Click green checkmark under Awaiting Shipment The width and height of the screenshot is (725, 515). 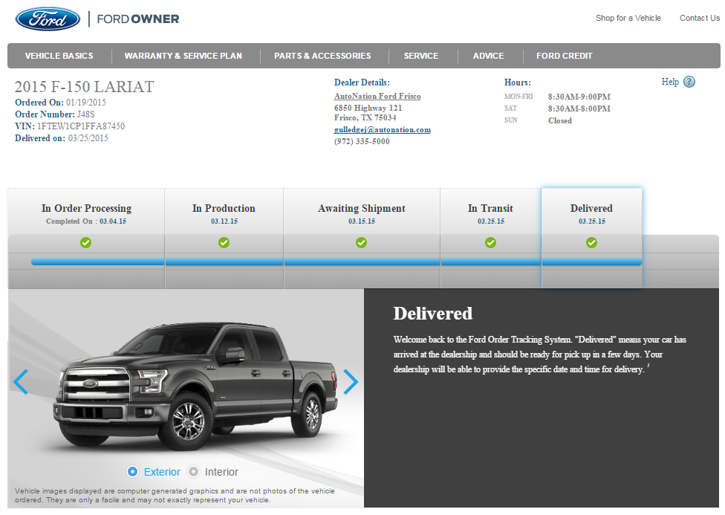pos(361,242)
